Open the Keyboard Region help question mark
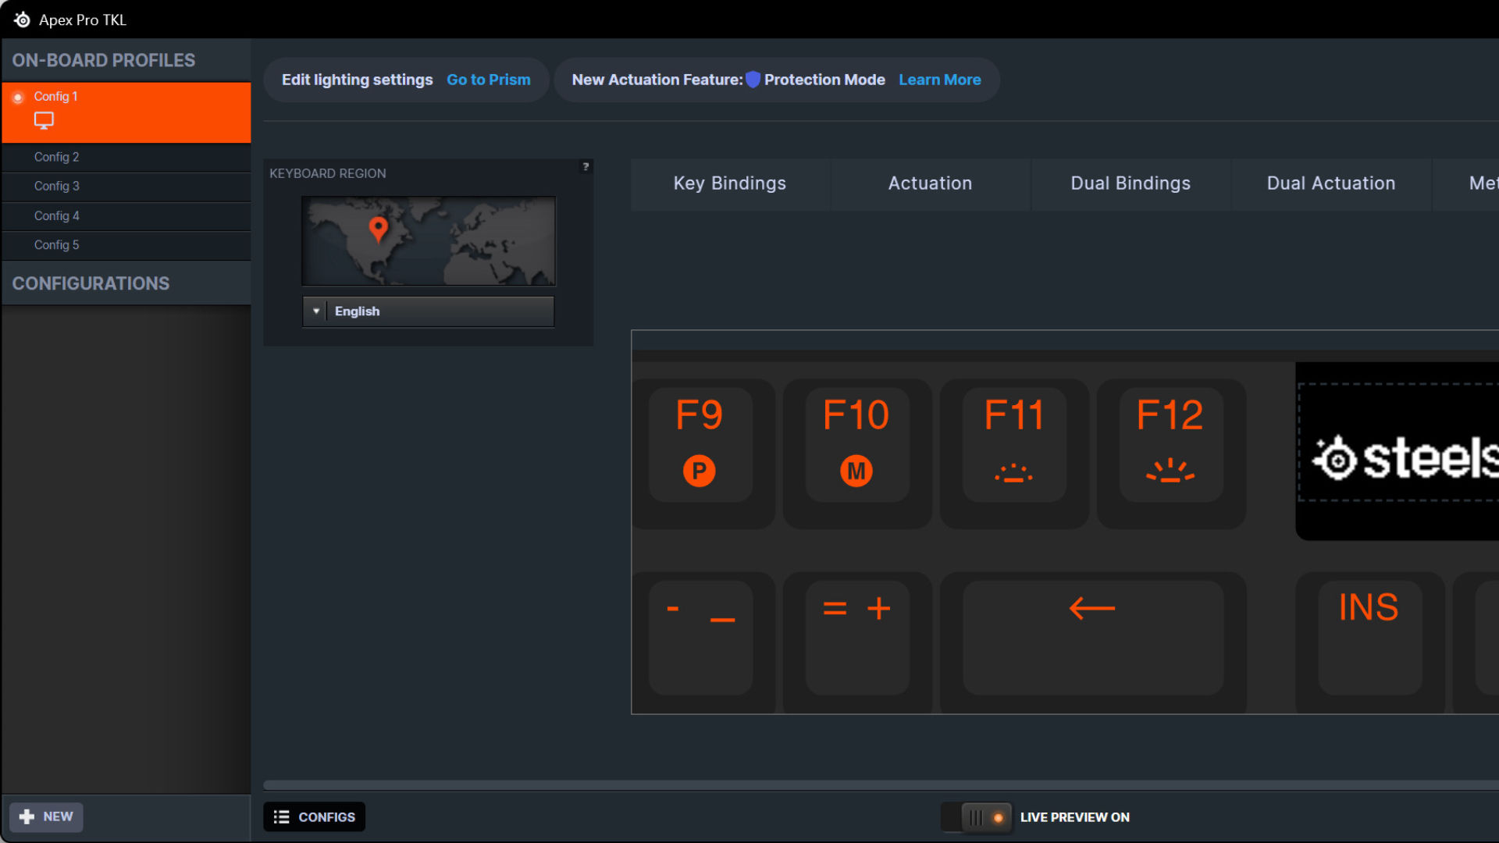The image size is (1499, 843). pyautogui.click(x=586, y=166)
